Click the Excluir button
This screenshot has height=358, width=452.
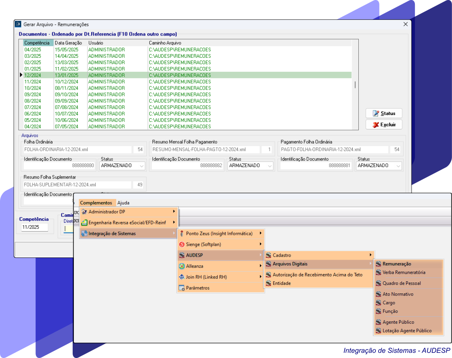[x=384, y=125]
